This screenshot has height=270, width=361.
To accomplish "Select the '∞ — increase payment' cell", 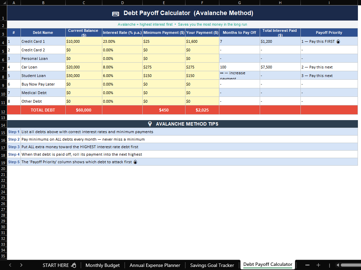I will (x=240, y=76).
